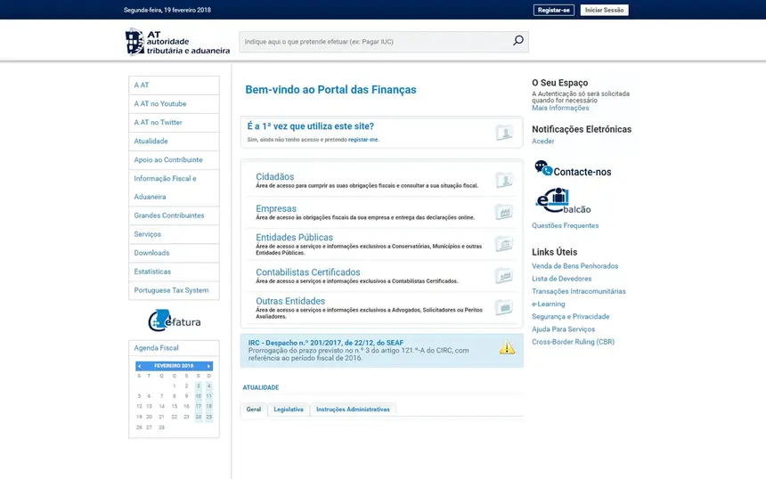Click the Iniciar Sessão button
Screen dimensions: 766x479
(x=604, y=10)
